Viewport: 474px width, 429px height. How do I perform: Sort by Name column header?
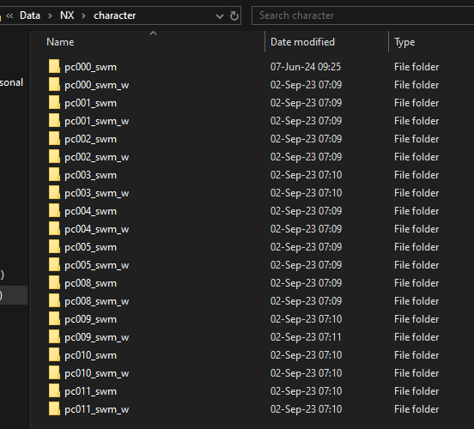point(60,42)
